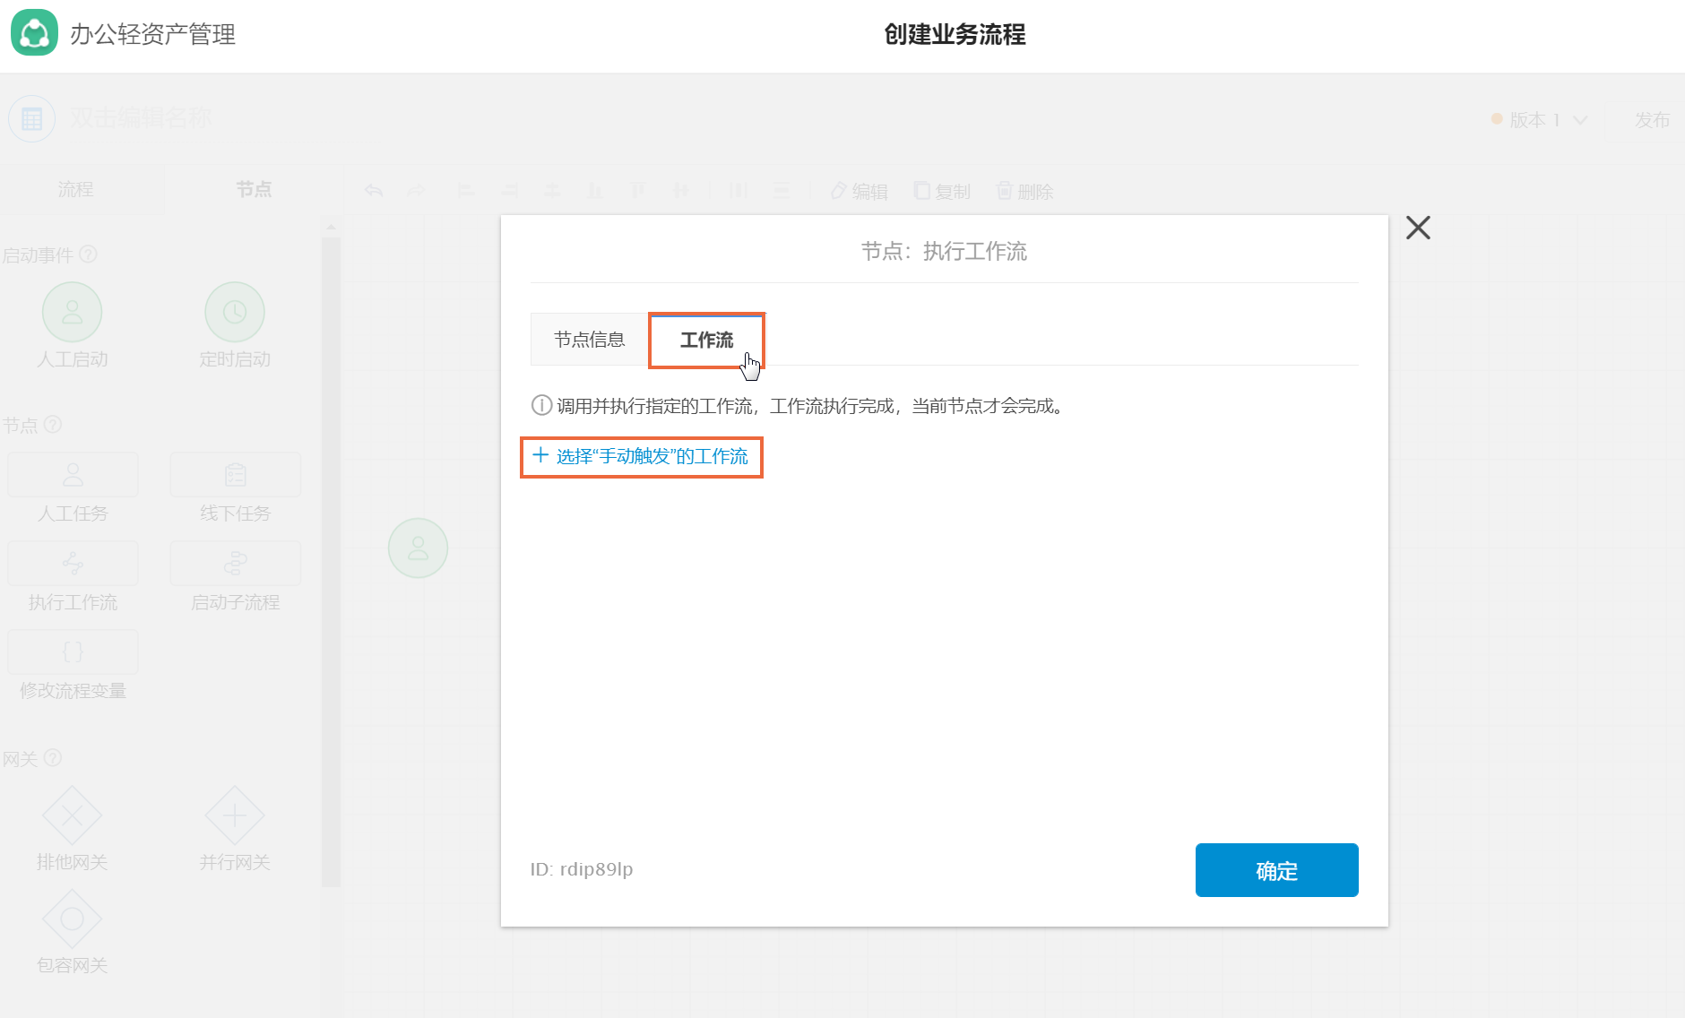The width and height of the screenshot is (1685, 1018).
Task: Click the undo arrow in toolbar
Action: (x=375, y=190)
